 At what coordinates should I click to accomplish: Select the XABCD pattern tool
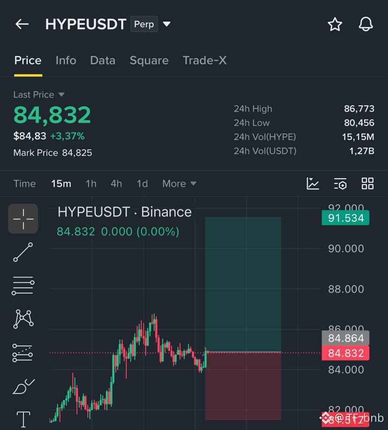pyautogui.click(x=23, y=319)
